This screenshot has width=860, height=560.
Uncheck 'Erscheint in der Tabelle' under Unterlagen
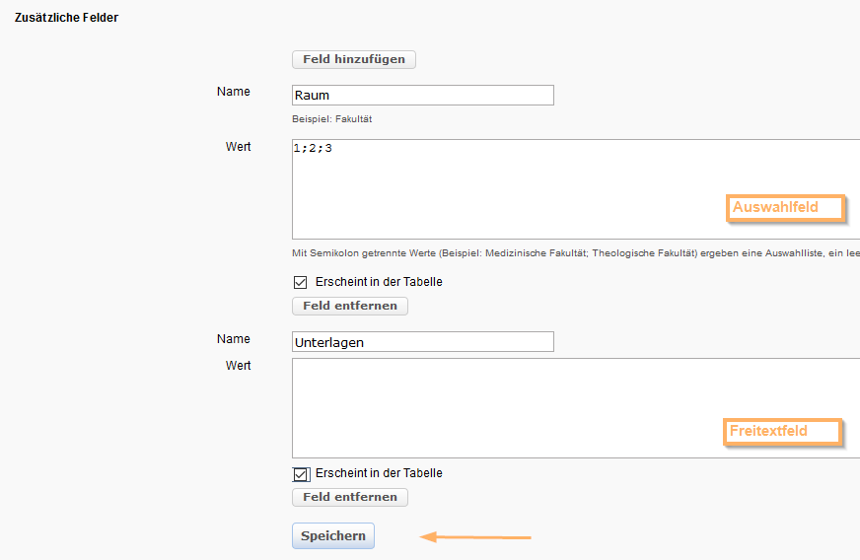(301, 474)
